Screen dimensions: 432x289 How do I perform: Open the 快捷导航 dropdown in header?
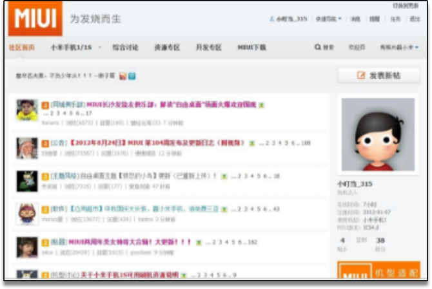click(x=328, y=19)
